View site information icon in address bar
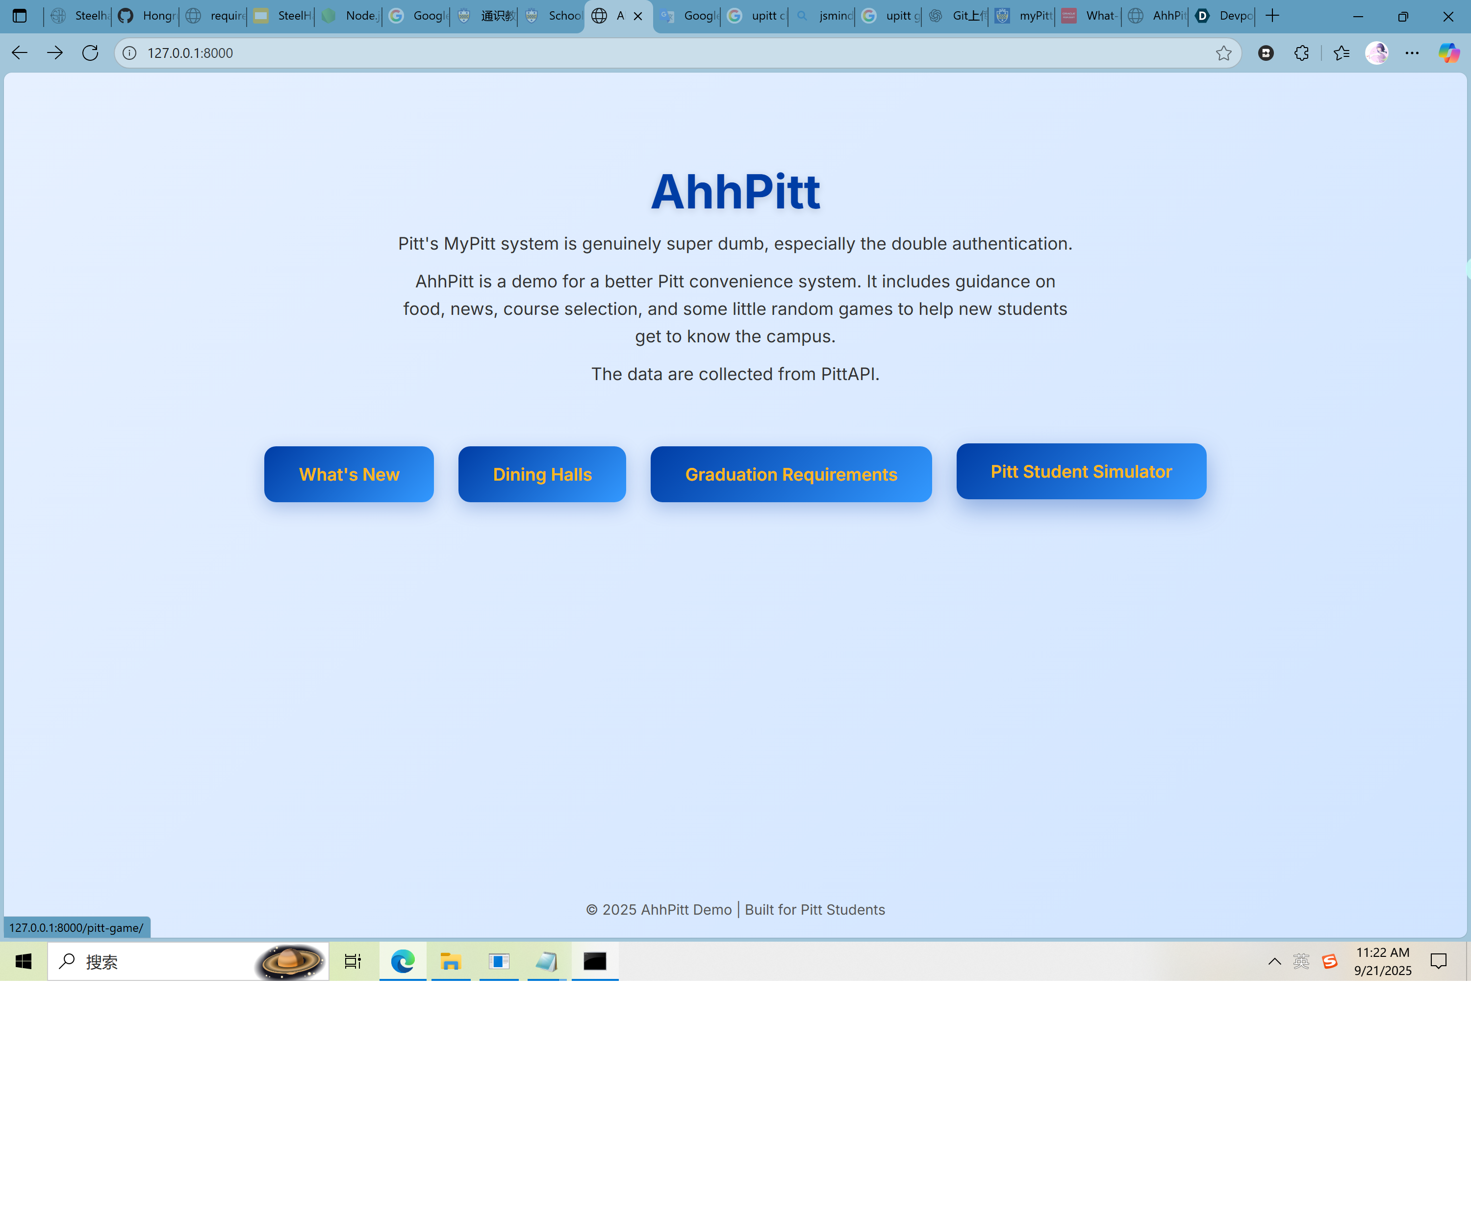This screenshot has width=1471, height=1232. click(129, 53)
